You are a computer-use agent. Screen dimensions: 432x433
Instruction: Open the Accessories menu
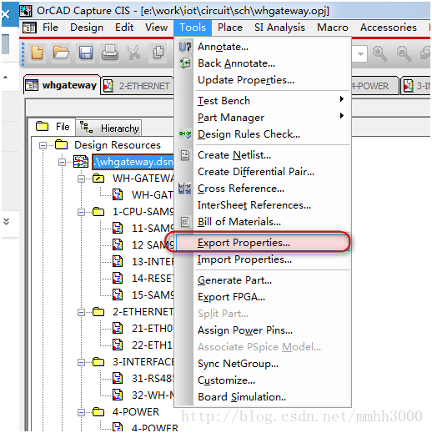pos(389,28)
